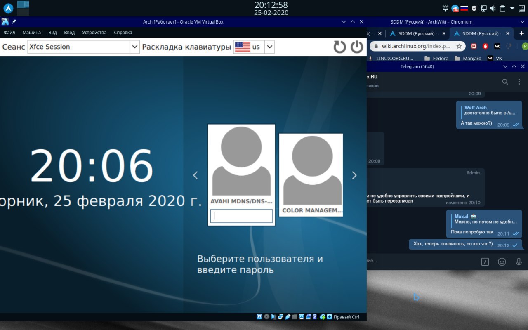Expand the session dropdown arrow

pos(135,47)
